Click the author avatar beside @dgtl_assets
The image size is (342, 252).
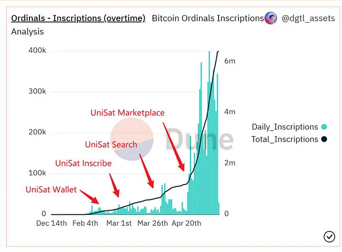[271, 19]
